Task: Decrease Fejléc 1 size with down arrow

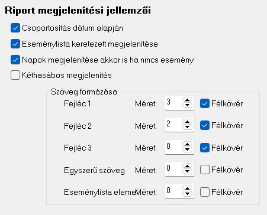Action: pos(187,105)
